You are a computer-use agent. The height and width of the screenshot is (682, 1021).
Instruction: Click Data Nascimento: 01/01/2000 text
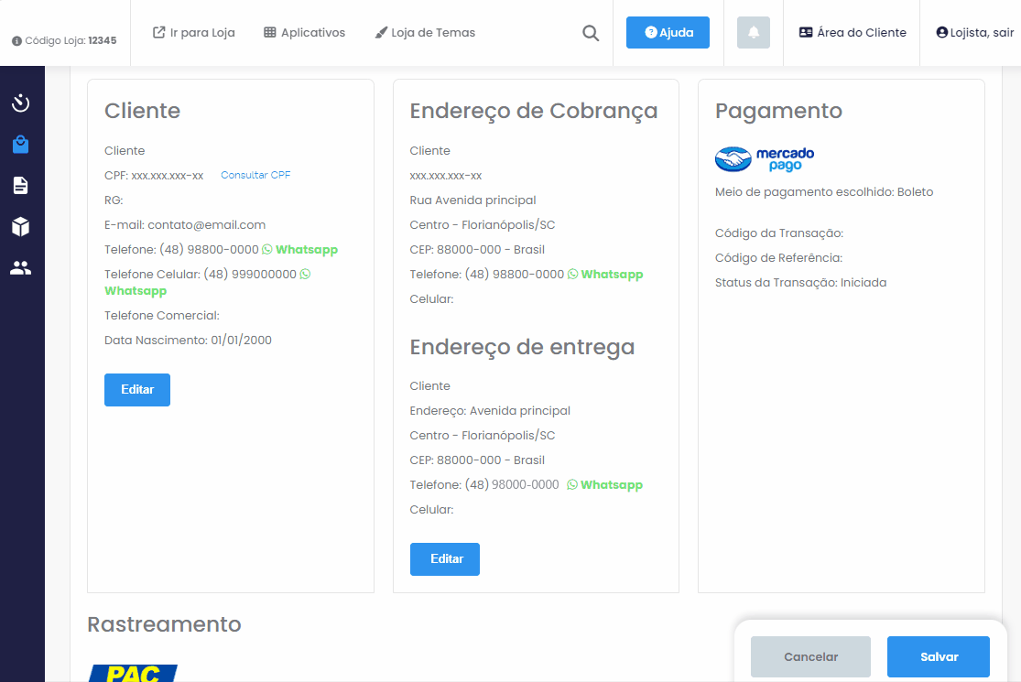point(189,341)
